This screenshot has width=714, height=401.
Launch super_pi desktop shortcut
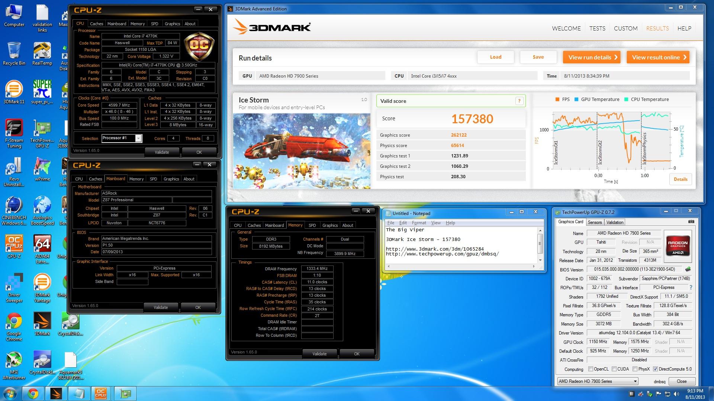coord(42,92)
